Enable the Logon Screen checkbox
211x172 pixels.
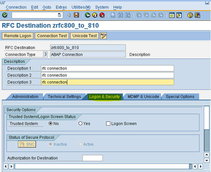(108, 124)
